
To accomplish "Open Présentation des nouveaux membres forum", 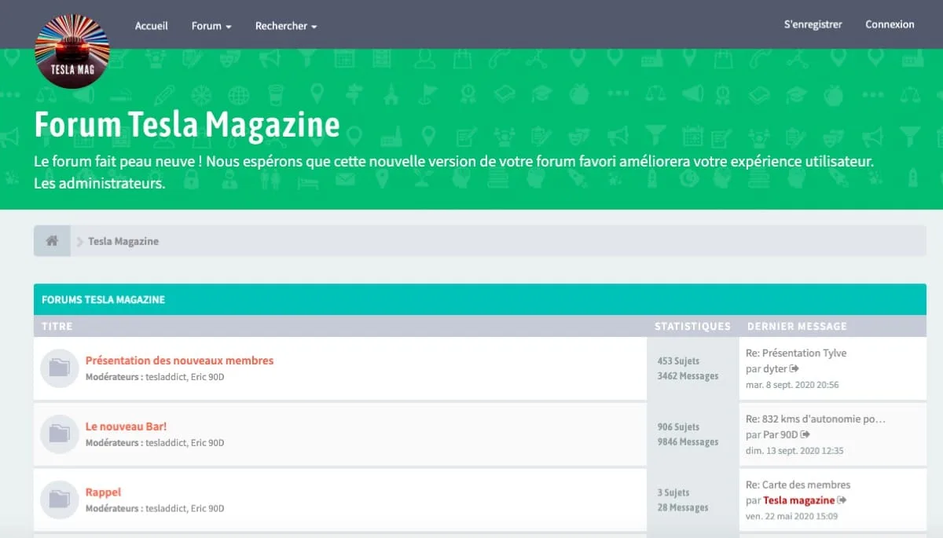I will [x=179, y=360].
